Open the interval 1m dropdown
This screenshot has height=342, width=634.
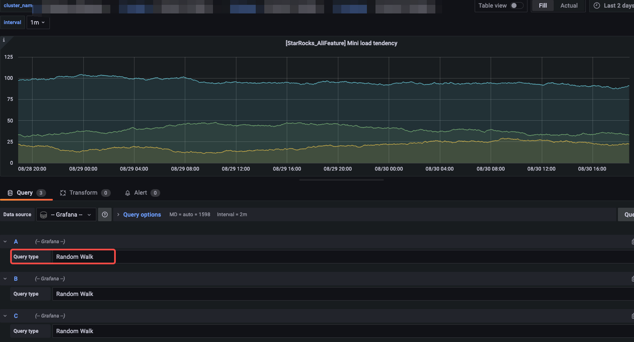point(38,22)
